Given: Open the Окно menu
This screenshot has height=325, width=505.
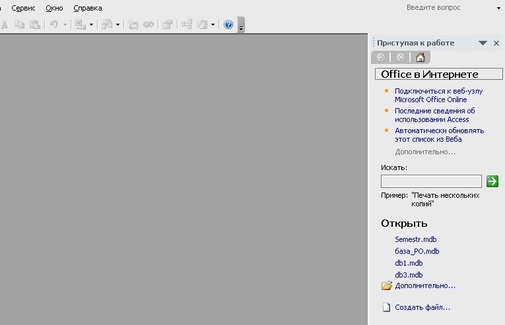Looking at the screenshot, I should coord(54,8).
